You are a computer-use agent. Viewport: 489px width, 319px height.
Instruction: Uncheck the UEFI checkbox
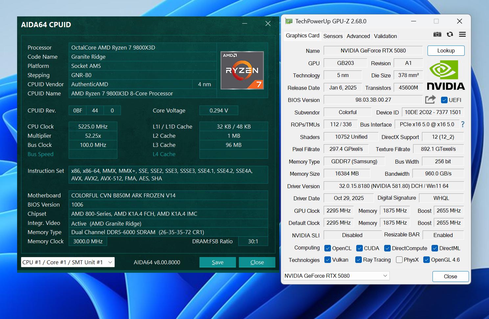tap(445, 100)
